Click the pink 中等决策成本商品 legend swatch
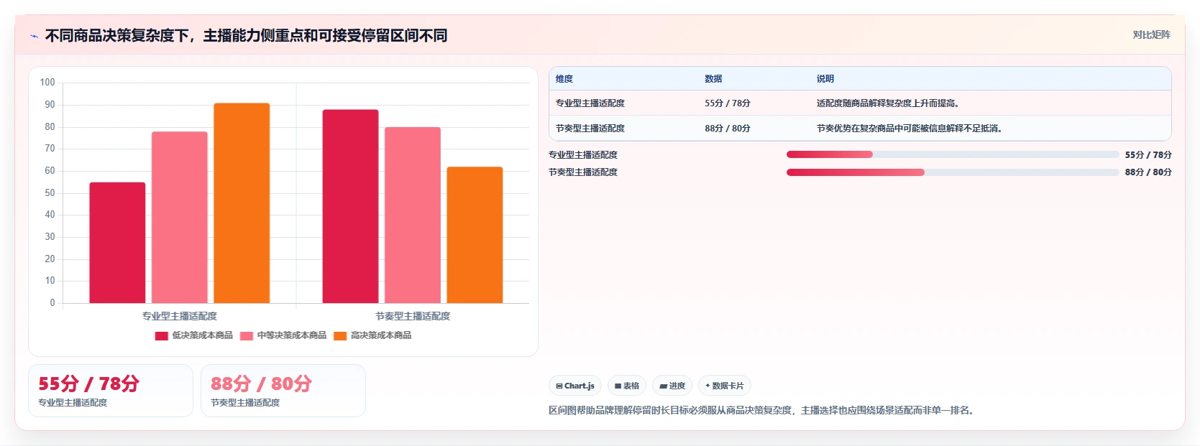This screenshot has height=446, width=1200. point(247,335)
